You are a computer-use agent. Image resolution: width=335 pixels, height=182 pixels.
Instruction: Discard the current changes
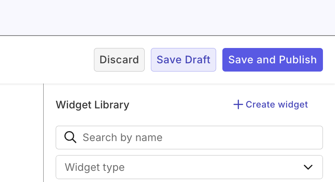pyautogui.click(x=119, y=60)
